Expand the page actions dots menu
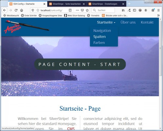This screenshot has height=131, width=163. point(77,10)
